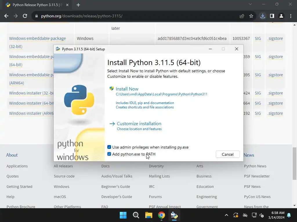Minimize the Python 3.11.5 Setup window
This screenshot has width=297, height=222.
coord(210,49)
